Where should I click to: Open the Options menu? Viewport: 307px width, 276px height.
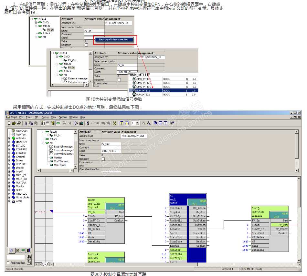(63, 118)
